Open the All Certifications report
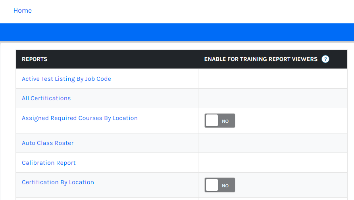Screen dimensions: 354x200 46,98
